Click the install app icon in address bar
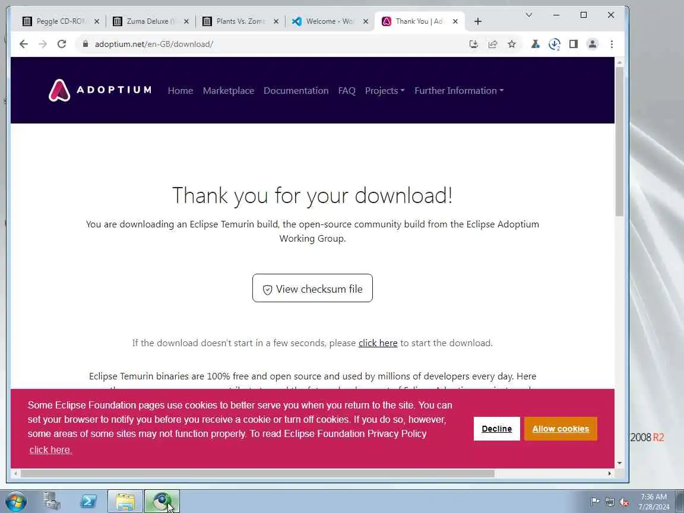Viewport: 684px width, 513px height. [474, 44]
